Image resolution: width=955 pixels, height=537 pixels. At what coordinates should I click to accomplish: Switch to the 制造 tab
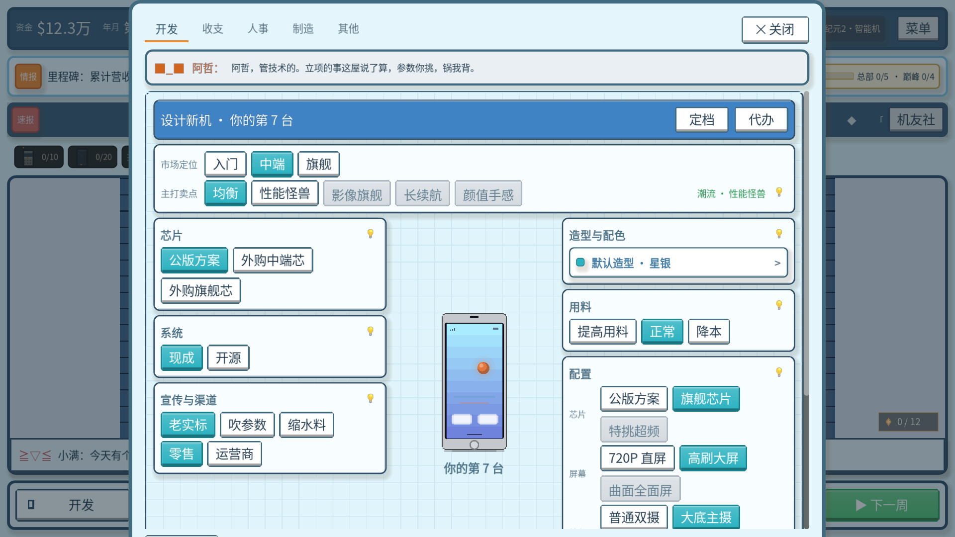click(x=303, y=29)
